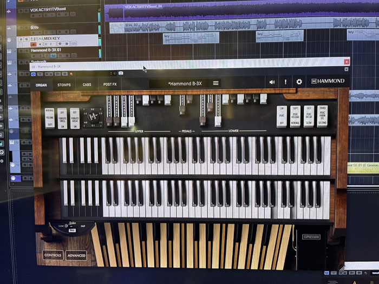The height and width of the screenshot is (284, 379).
Task: Toggle the Perc Decay Fast/Slow tablet
Action: pos(309,116)
